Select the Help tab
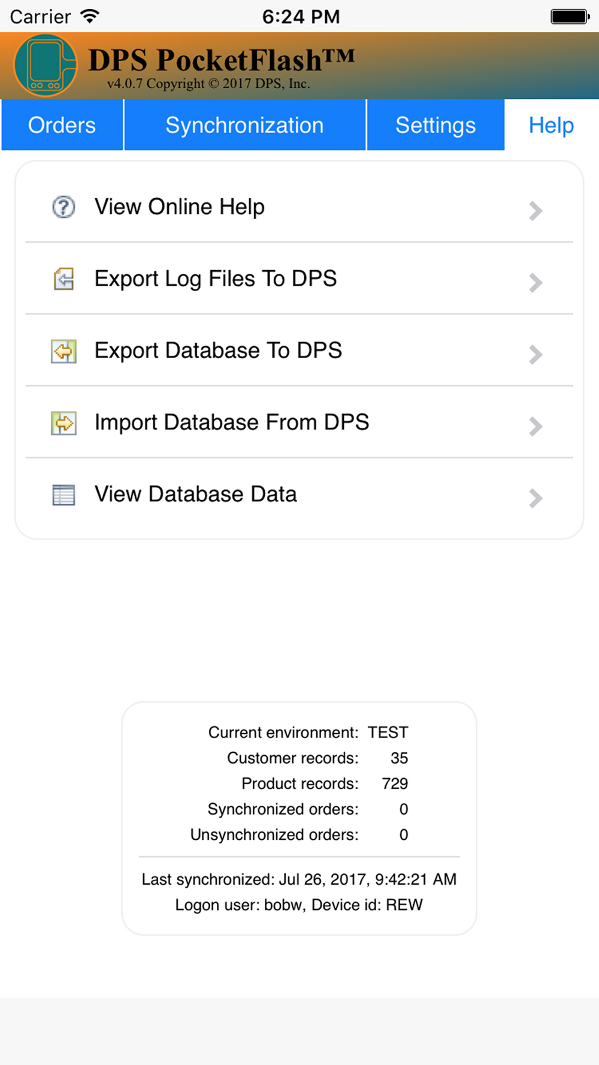599x1065 pixels. click(551, 125)
